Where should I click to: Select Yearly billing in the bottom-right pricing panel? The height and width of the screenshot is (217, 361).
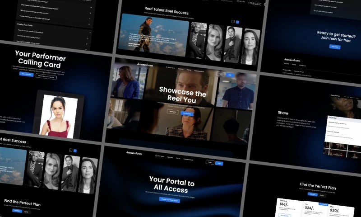click(322, 196)
